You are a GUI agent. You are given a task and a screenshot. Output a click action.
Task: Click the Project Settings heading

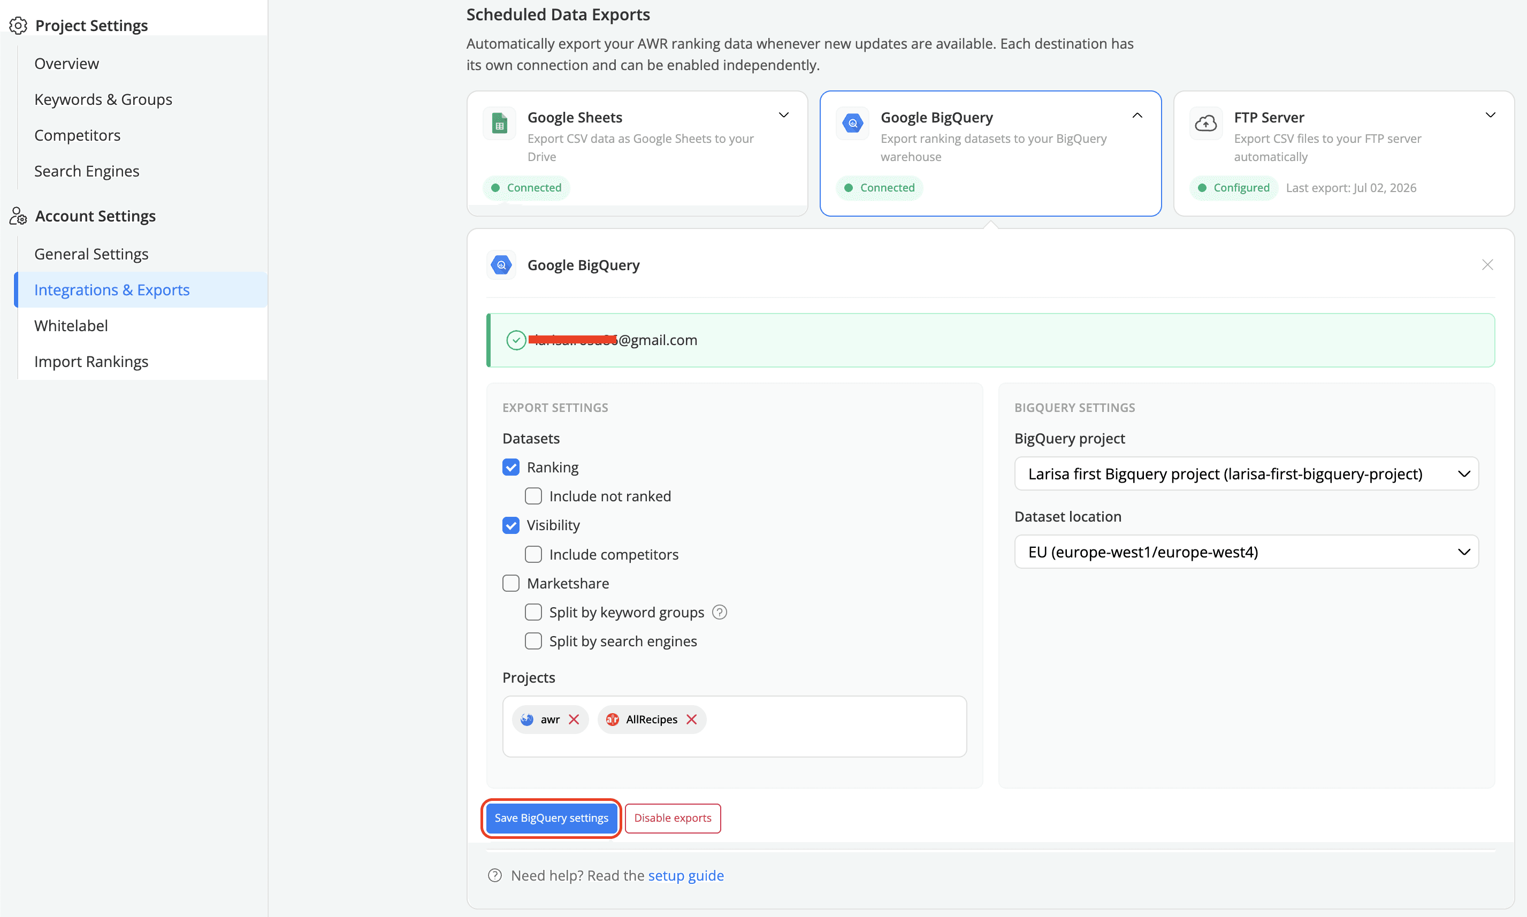pos(91,25)
